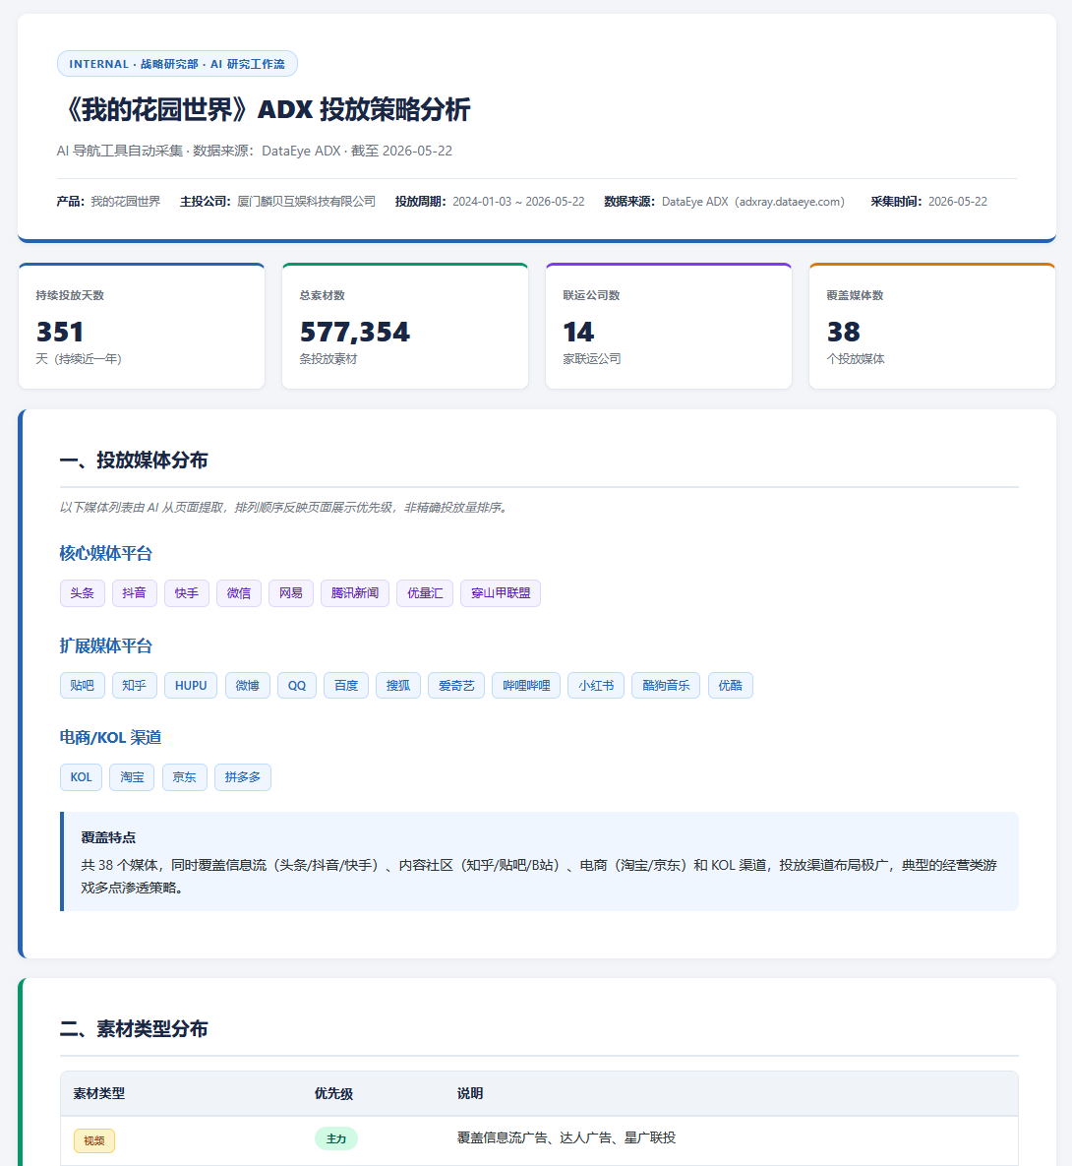This screenshot has width=1072, height=1166.
Task: Click the 351 持续投放天数 value
Action: 60,332
